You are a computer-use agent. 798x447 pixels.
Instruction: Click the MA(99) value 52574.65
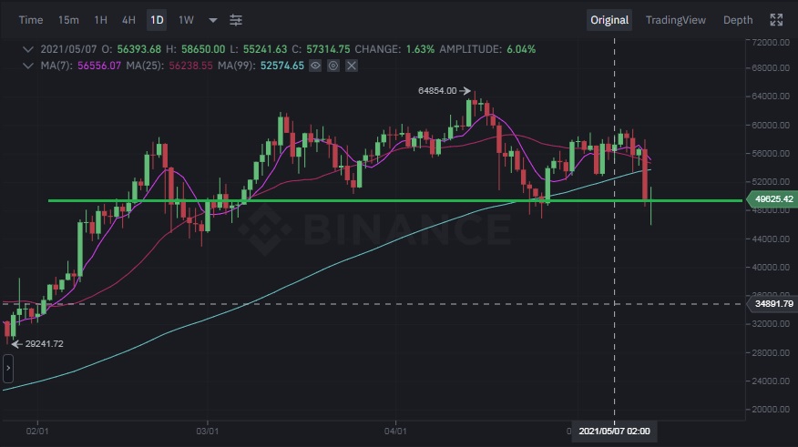point(282,66)
